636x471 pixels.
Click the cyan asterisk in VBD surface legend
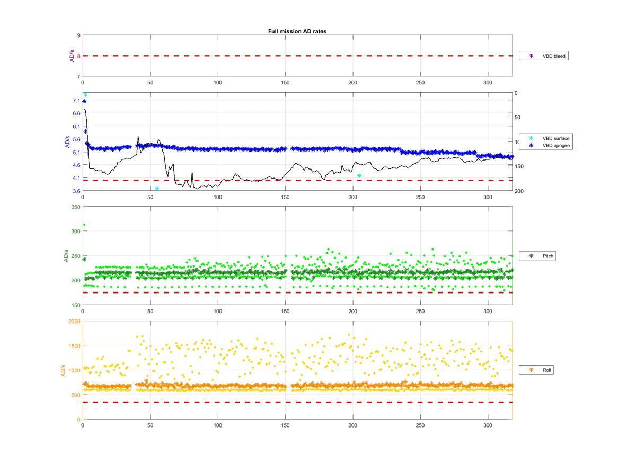point(531,138)
